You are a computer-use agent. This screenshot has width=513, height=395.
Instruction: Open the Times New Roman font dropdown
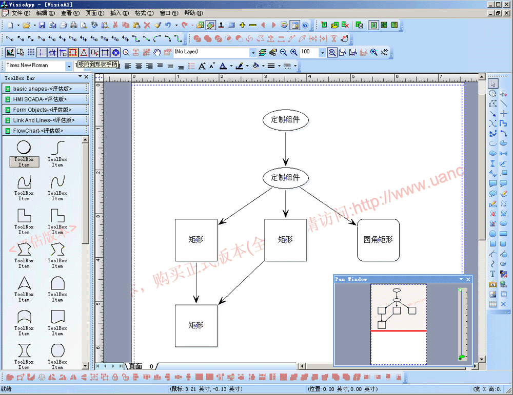[69, 66]
